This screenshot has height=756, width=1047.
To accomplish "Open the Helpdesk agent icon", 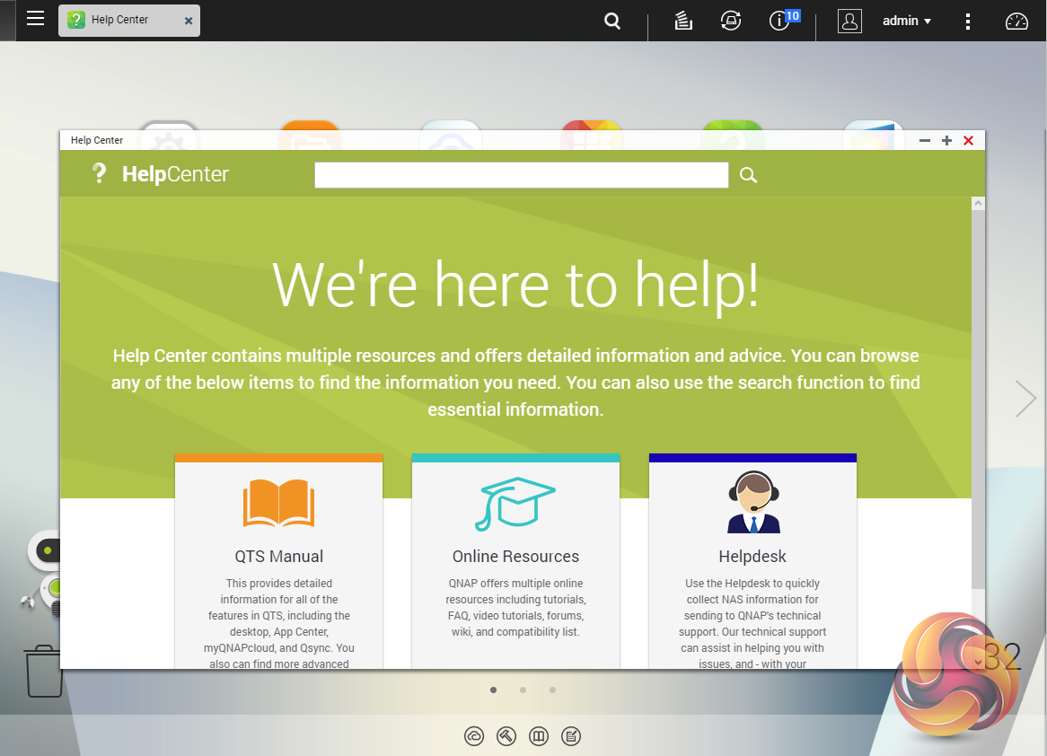I will click(753, 502).
